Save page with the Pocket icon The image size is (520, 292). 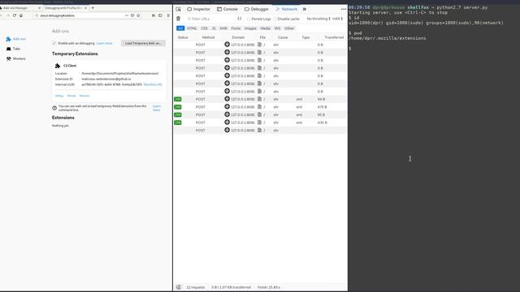point(132,15)
